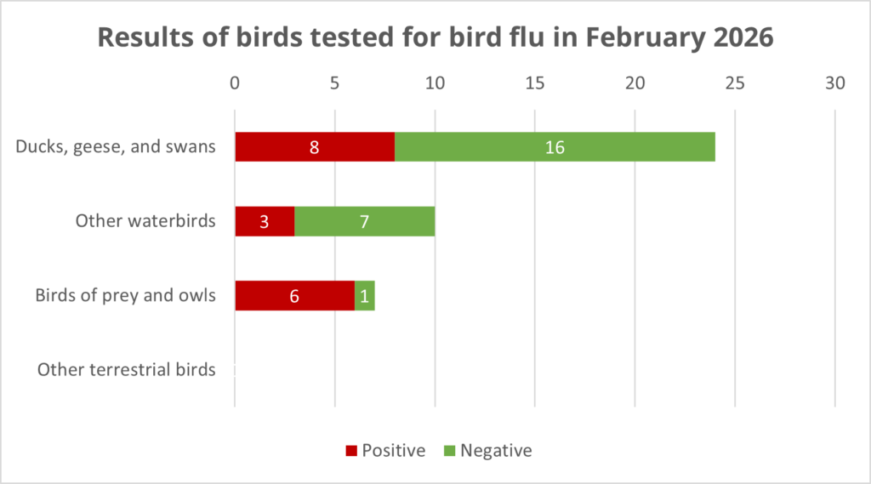This screenshot has height=484, width=871.
Task: Click the 'Other waterbirds' category label
Action: [145, 221]
